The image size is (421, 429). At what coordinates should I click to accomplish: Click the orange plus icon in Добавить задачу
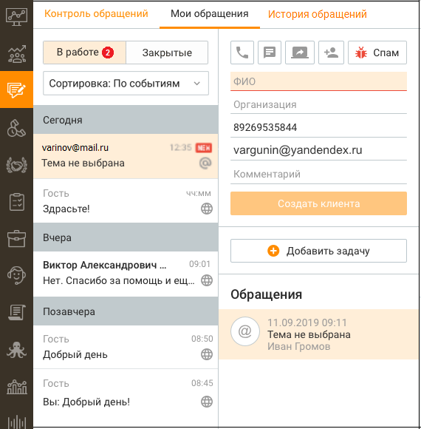pos(273,251)
